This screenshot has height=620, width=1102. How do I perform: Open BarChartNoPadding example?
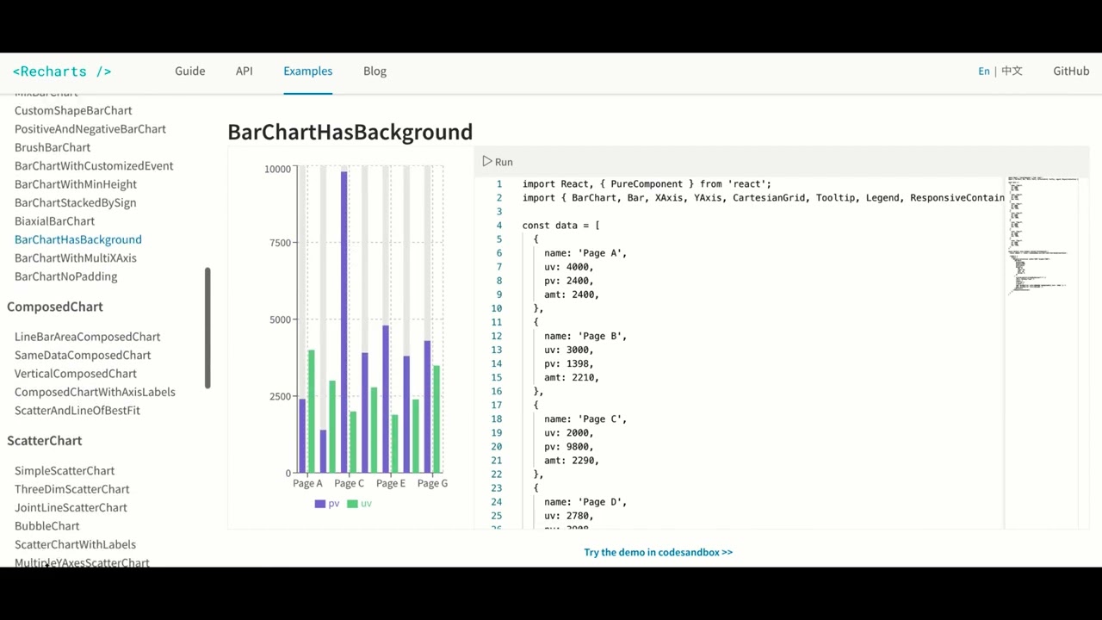tap(66, 276)
